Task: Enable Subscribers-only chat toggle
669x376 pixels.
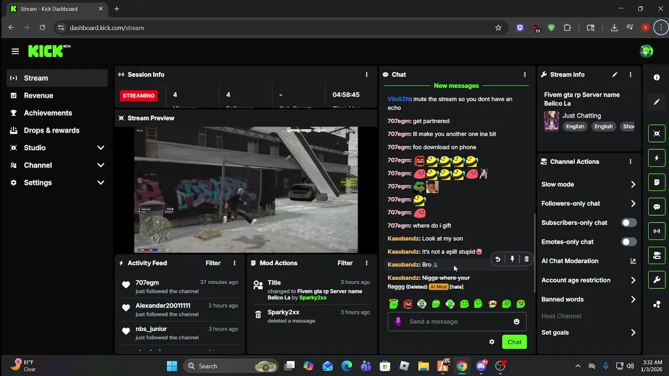Action: pos(629,223)
